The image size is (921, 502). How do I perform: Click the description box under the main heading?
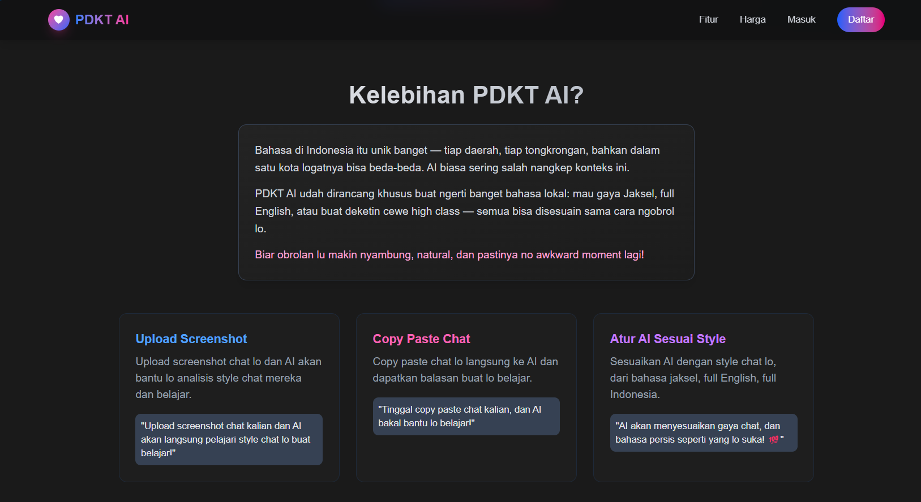(466, 202)
